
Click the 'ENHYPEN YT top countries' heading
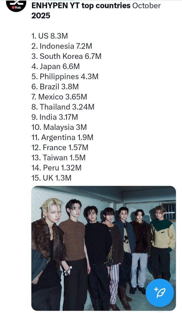pos(81,5)
